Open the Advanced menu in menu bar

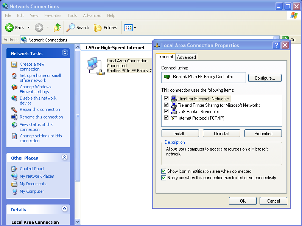click(x=92, y=15)
